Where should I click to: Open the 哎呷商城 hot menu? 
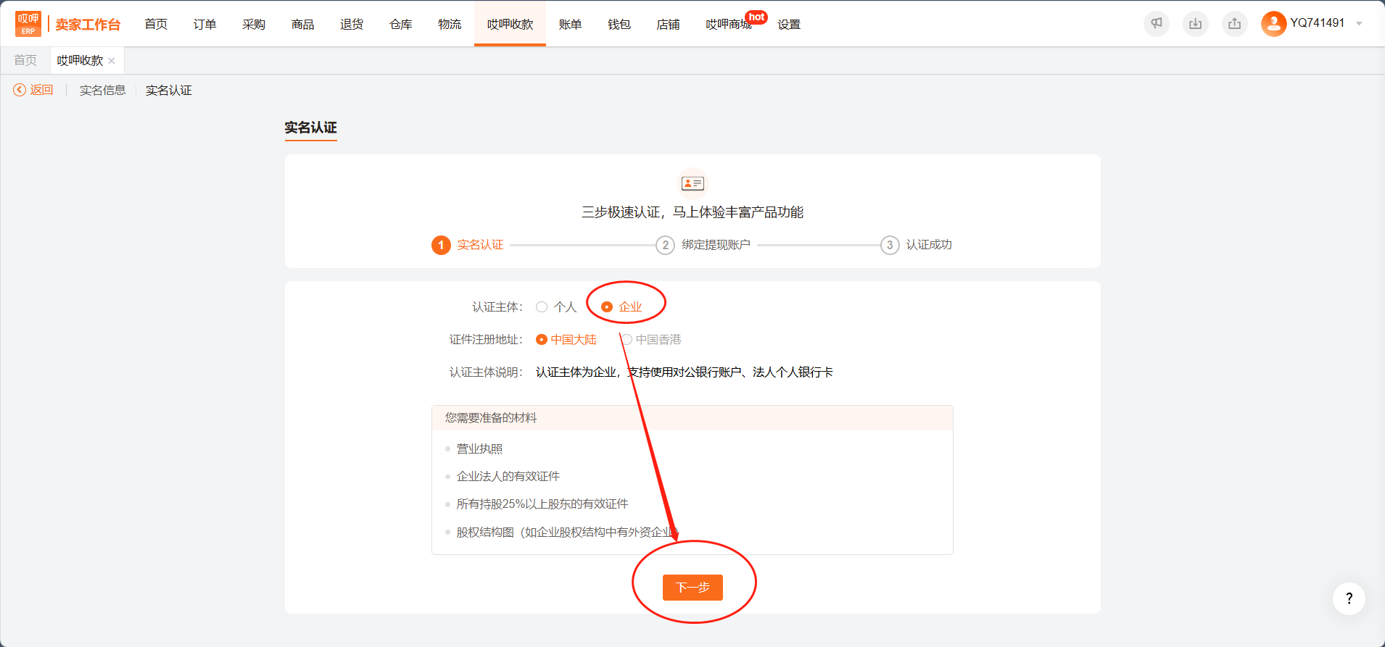[x=729, y=24]
